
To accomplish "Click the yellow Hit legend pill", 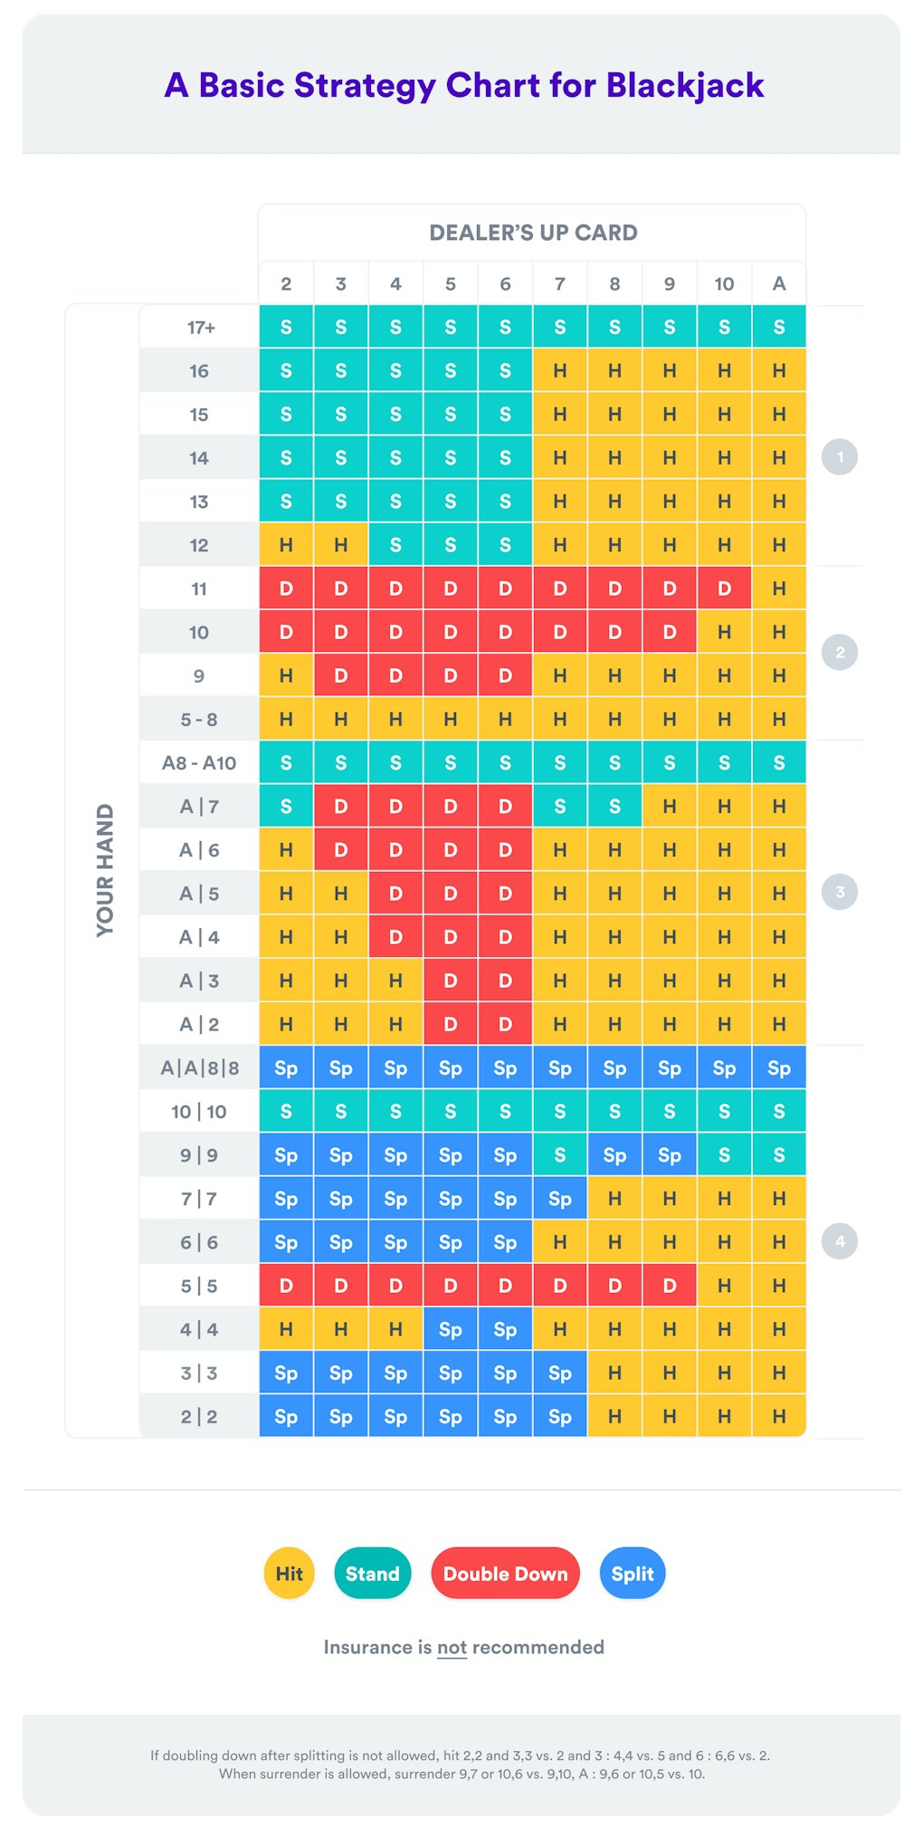I will point(290,1574).
